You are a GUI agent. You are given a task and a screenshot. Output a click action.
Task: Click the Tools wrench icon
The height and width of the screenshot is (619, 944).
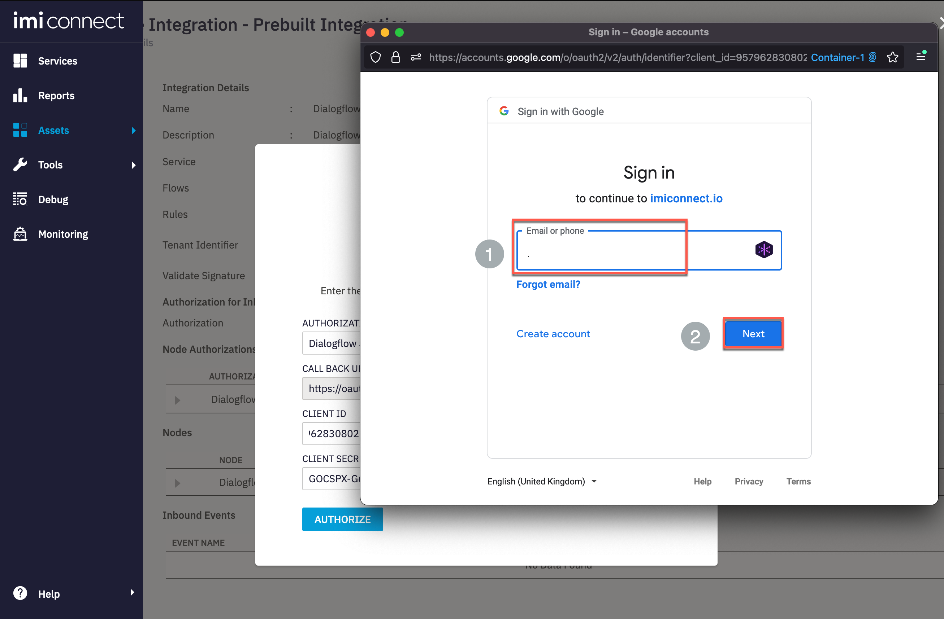tap(20, 164)
